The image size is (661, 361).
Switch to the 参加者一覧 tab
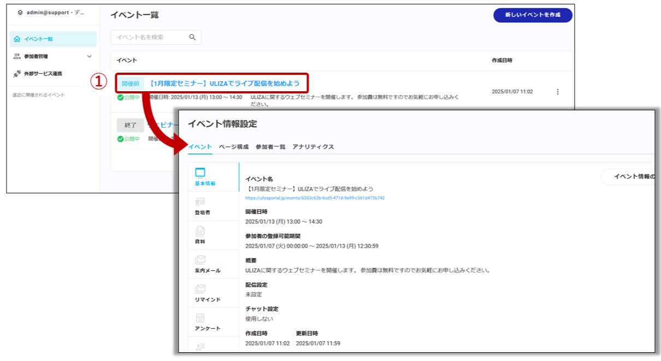[270, 147]
